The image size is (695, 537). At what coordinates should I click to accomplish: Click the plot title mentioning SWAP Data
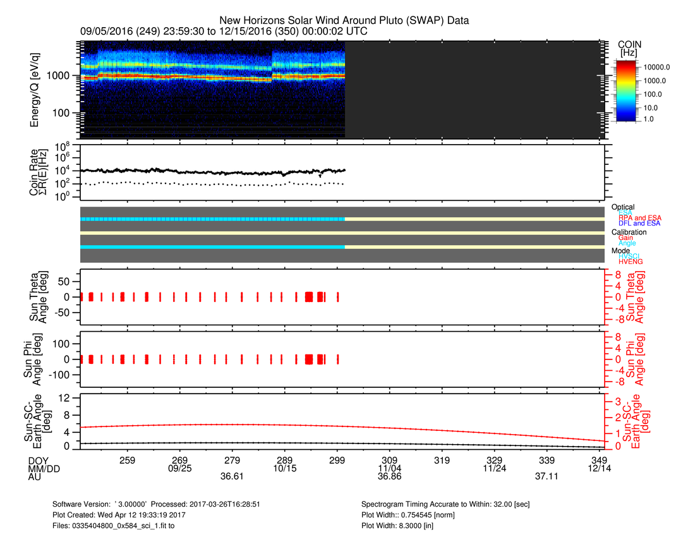pos(344,21)
